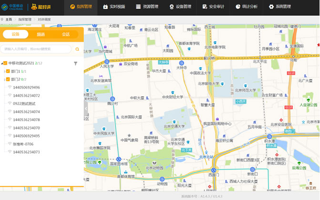Click 西直门 subway station marker
This screenshot has width=320, height=200.
[x=214, y=170]
